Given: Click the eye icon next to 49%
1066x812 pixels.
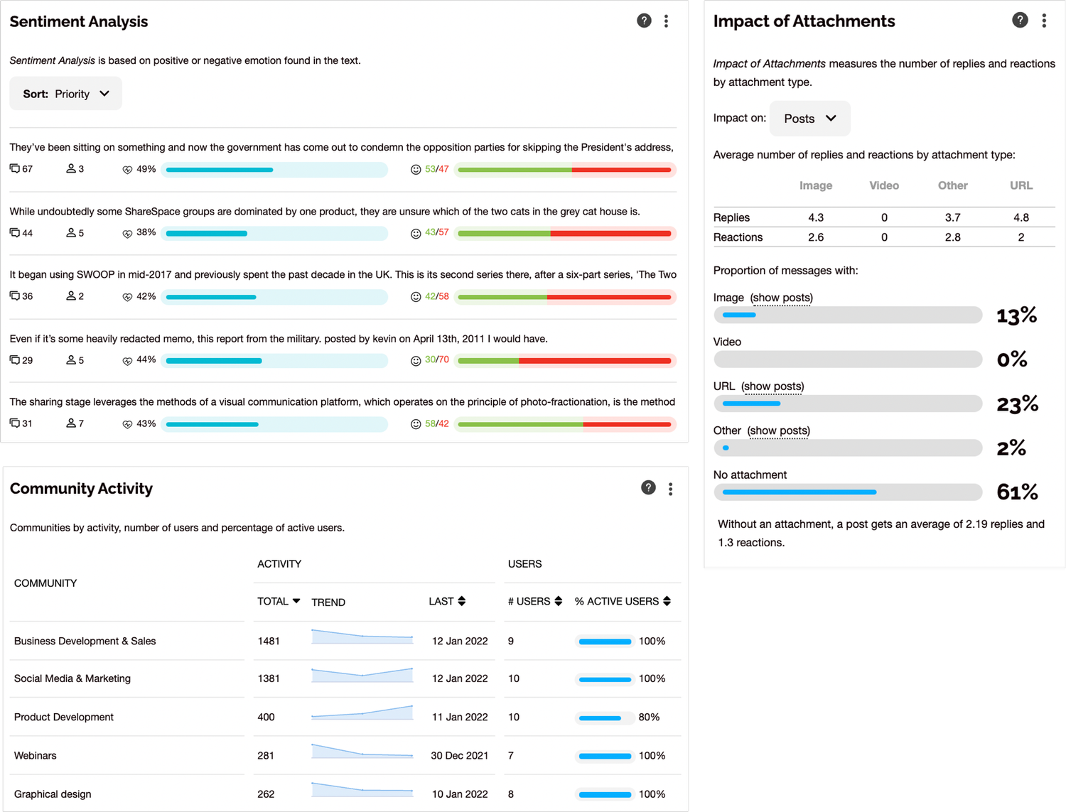Looking at the screenshot, I should tap(127, 169).
